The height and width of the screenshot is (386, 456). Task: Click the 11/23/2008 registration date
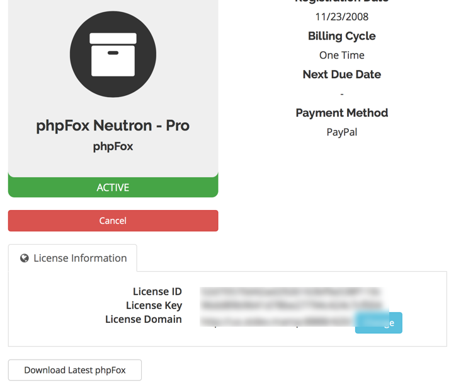[x=342, y=16]
